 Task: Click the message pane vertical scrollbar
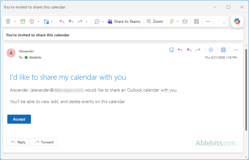(x=246, y=90)
